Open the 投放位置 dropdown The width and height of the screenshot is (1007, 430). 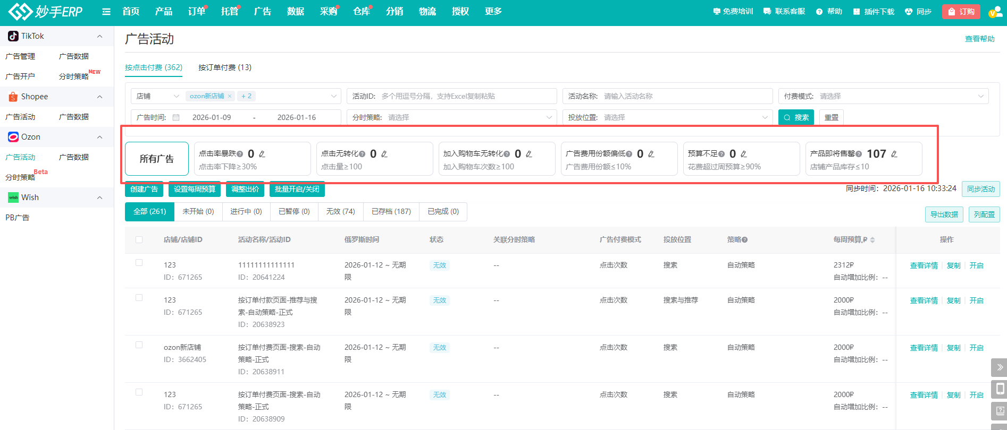pyautogui.click(x=667, y=117)
